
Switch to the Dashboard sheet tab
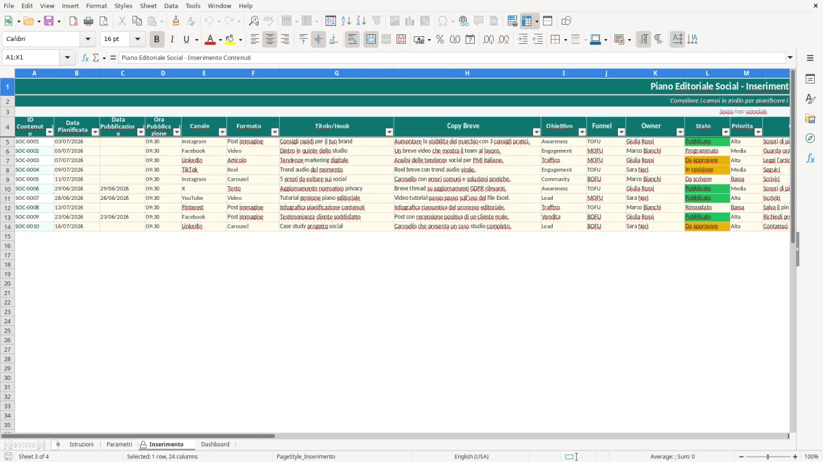pyautogui.click(x=215, y=444)
